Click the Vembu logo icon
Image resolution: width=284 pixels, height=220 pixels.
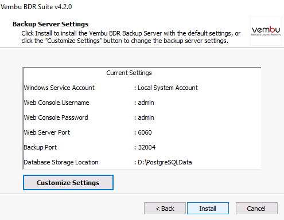pos(266,31)
